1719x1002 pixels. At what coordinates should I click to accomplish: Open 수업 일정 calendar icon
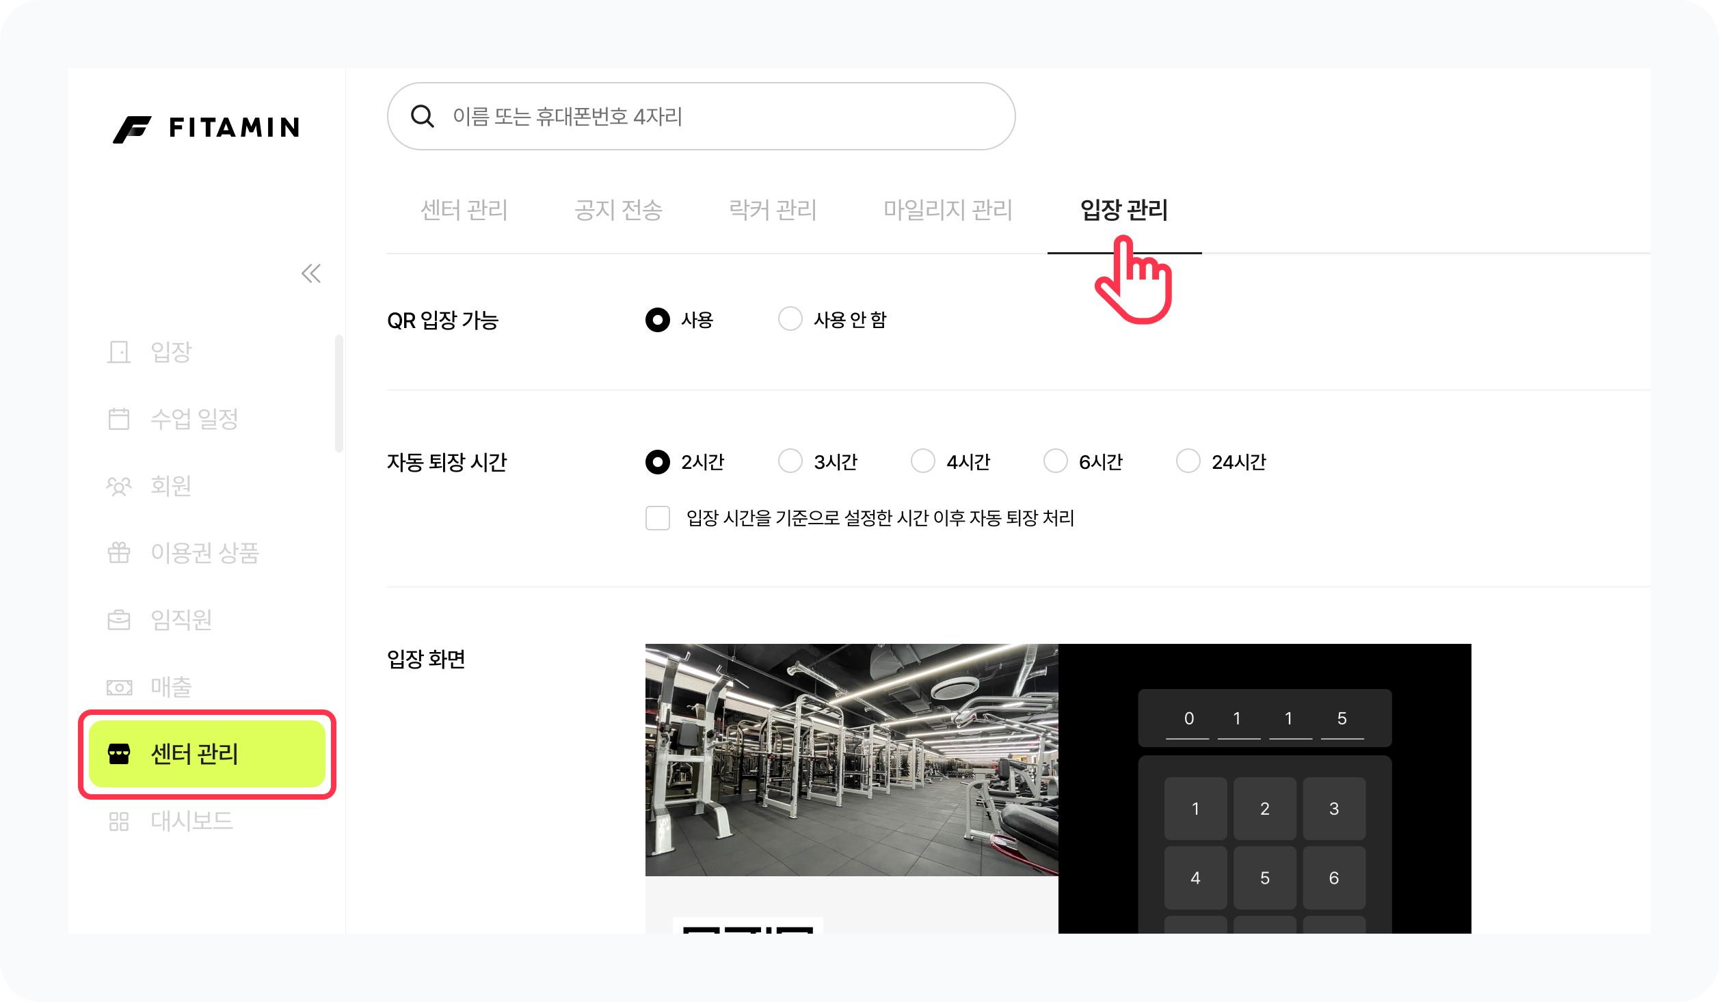pos(119,418)
